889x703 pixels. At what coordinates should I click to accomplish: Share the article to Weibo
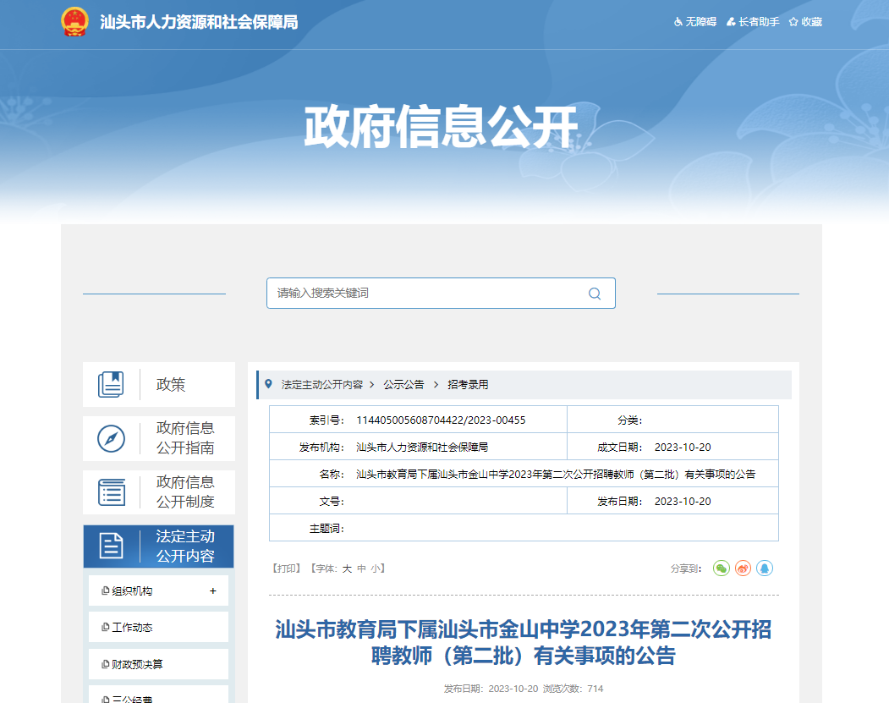coord(743,568)
